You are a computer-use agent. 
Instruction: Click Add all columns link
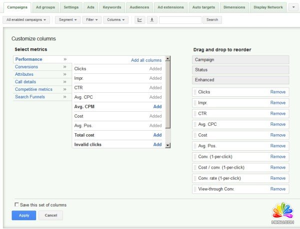146,60
